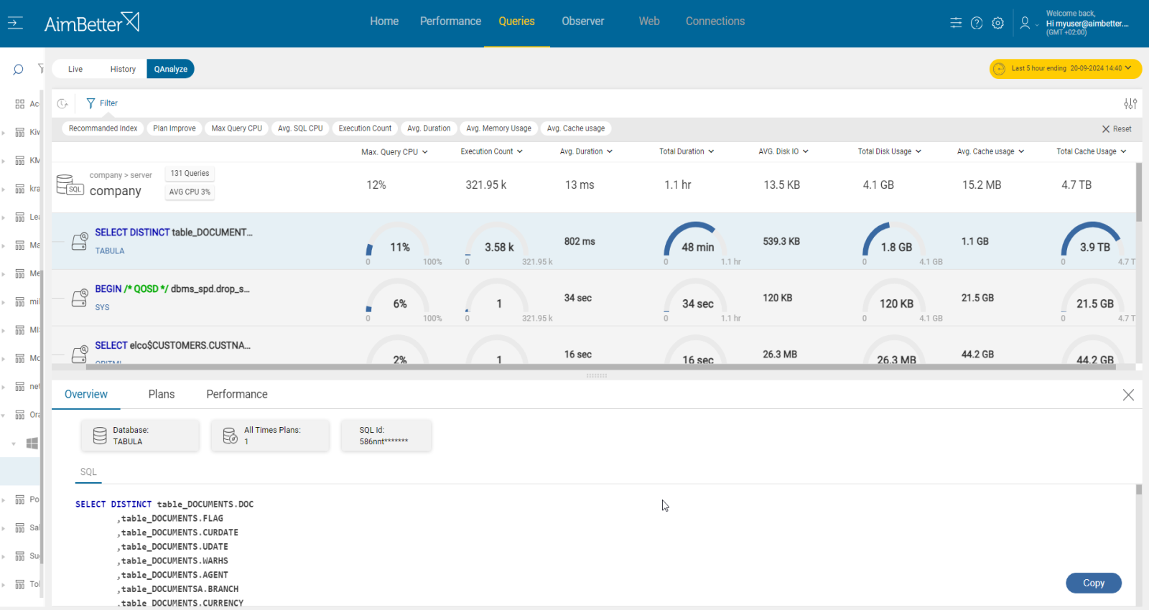Click the sidebar search magnifier icon
Image resolution: width=1149 pixels, height=610 pixels.
pos(18,70)
